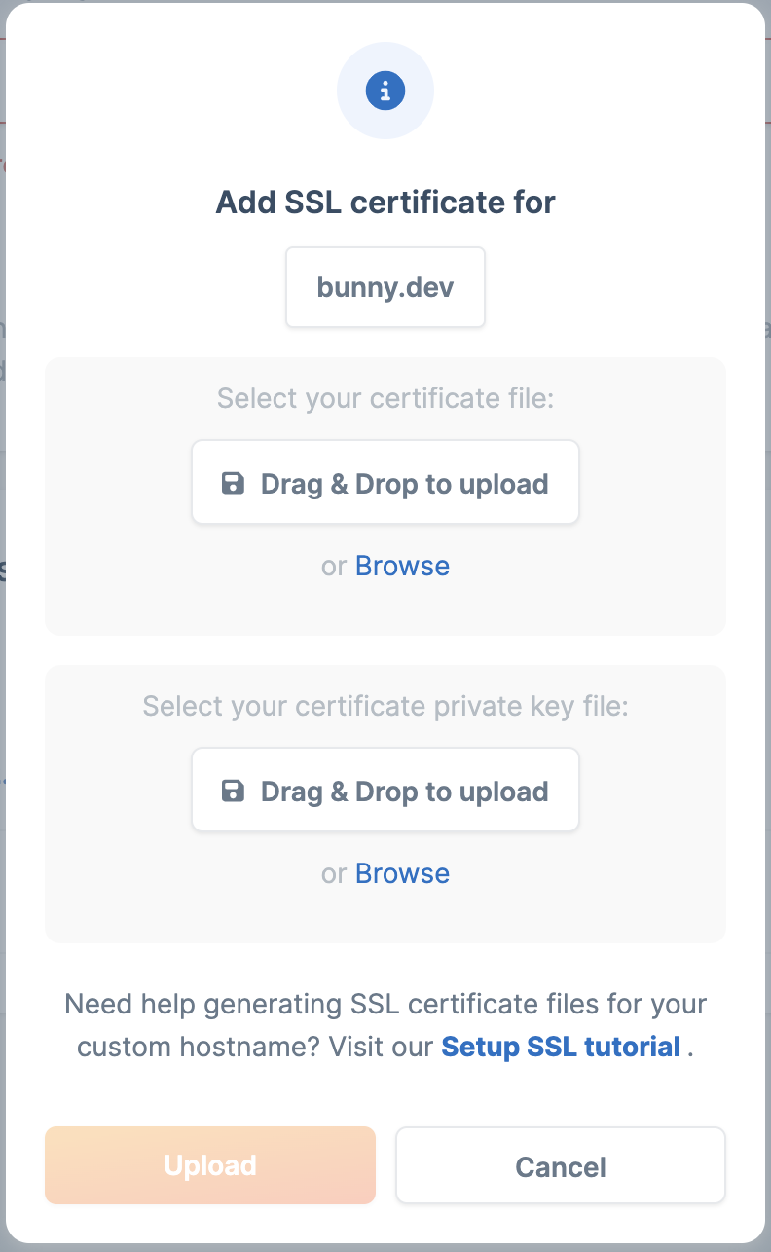Click Select your certificate private key file label
The height and width of the screenshot is (1252, 771).
385,706
